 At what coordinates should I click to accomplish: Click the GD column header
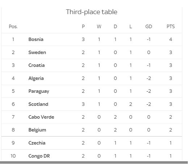click(x=149, y=26)
